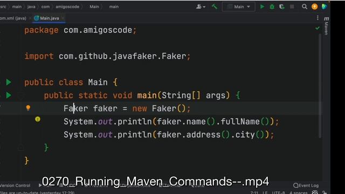Start debugging with the green bug icon
The width and height of the screenshot is (345, 194).
[272, 6]
